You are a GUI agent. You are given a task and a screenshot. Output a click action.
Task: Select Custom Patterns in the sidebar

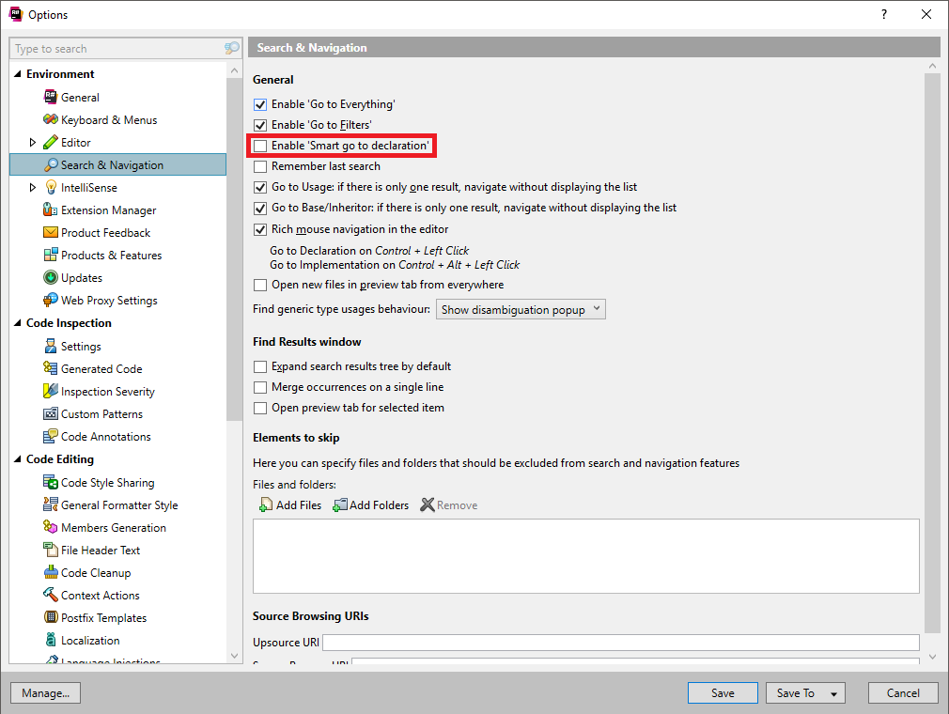[x=51, y=413]
